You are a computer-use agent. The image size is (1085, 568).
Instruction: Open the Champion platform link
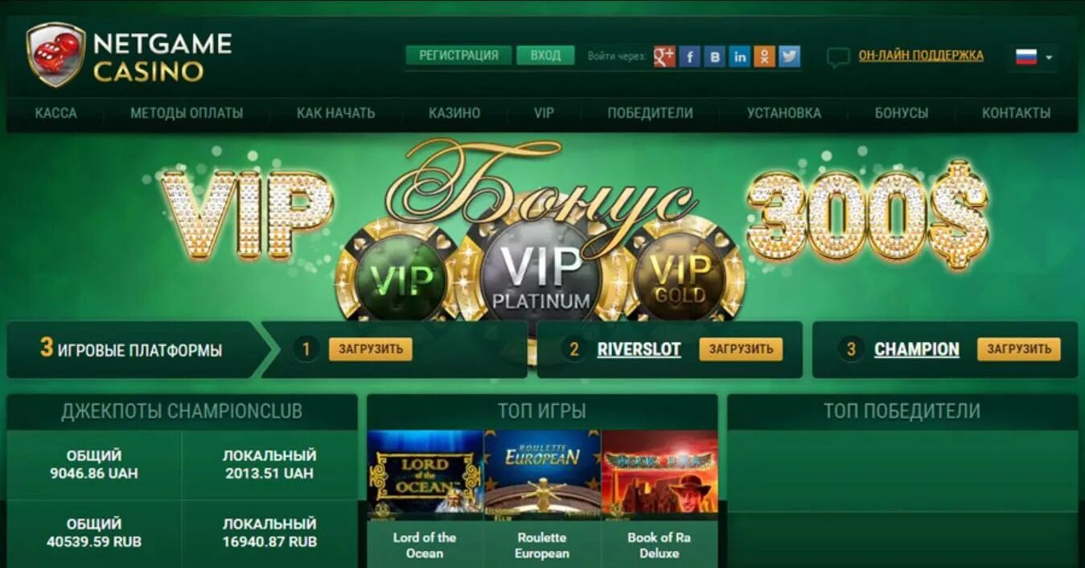(x=917, y=350)
